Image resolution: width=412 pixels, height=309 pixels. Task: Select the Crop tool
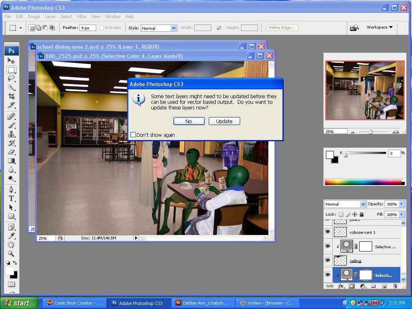click(11, 96)
